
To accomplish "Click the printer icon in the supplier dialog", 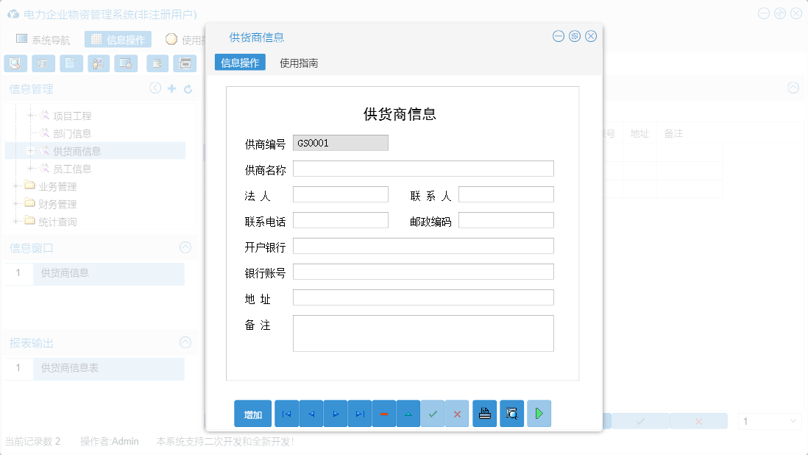I will pos(485,413).
